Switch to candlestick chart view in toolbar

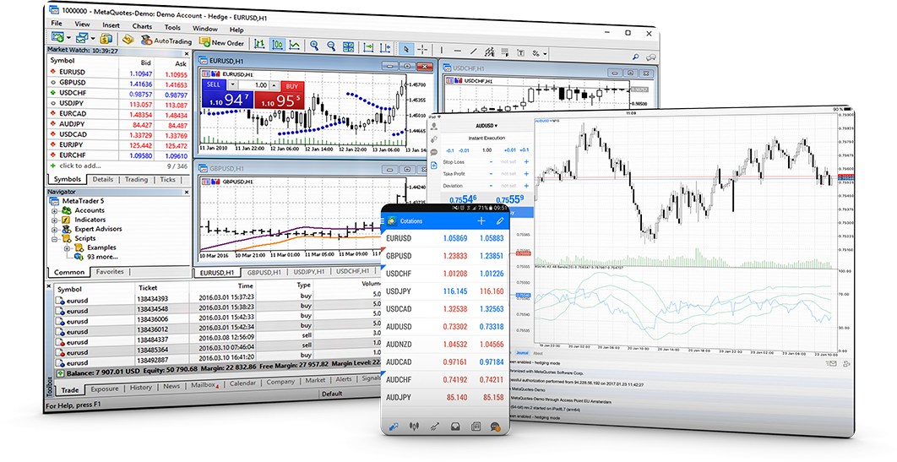click(277, 45)
